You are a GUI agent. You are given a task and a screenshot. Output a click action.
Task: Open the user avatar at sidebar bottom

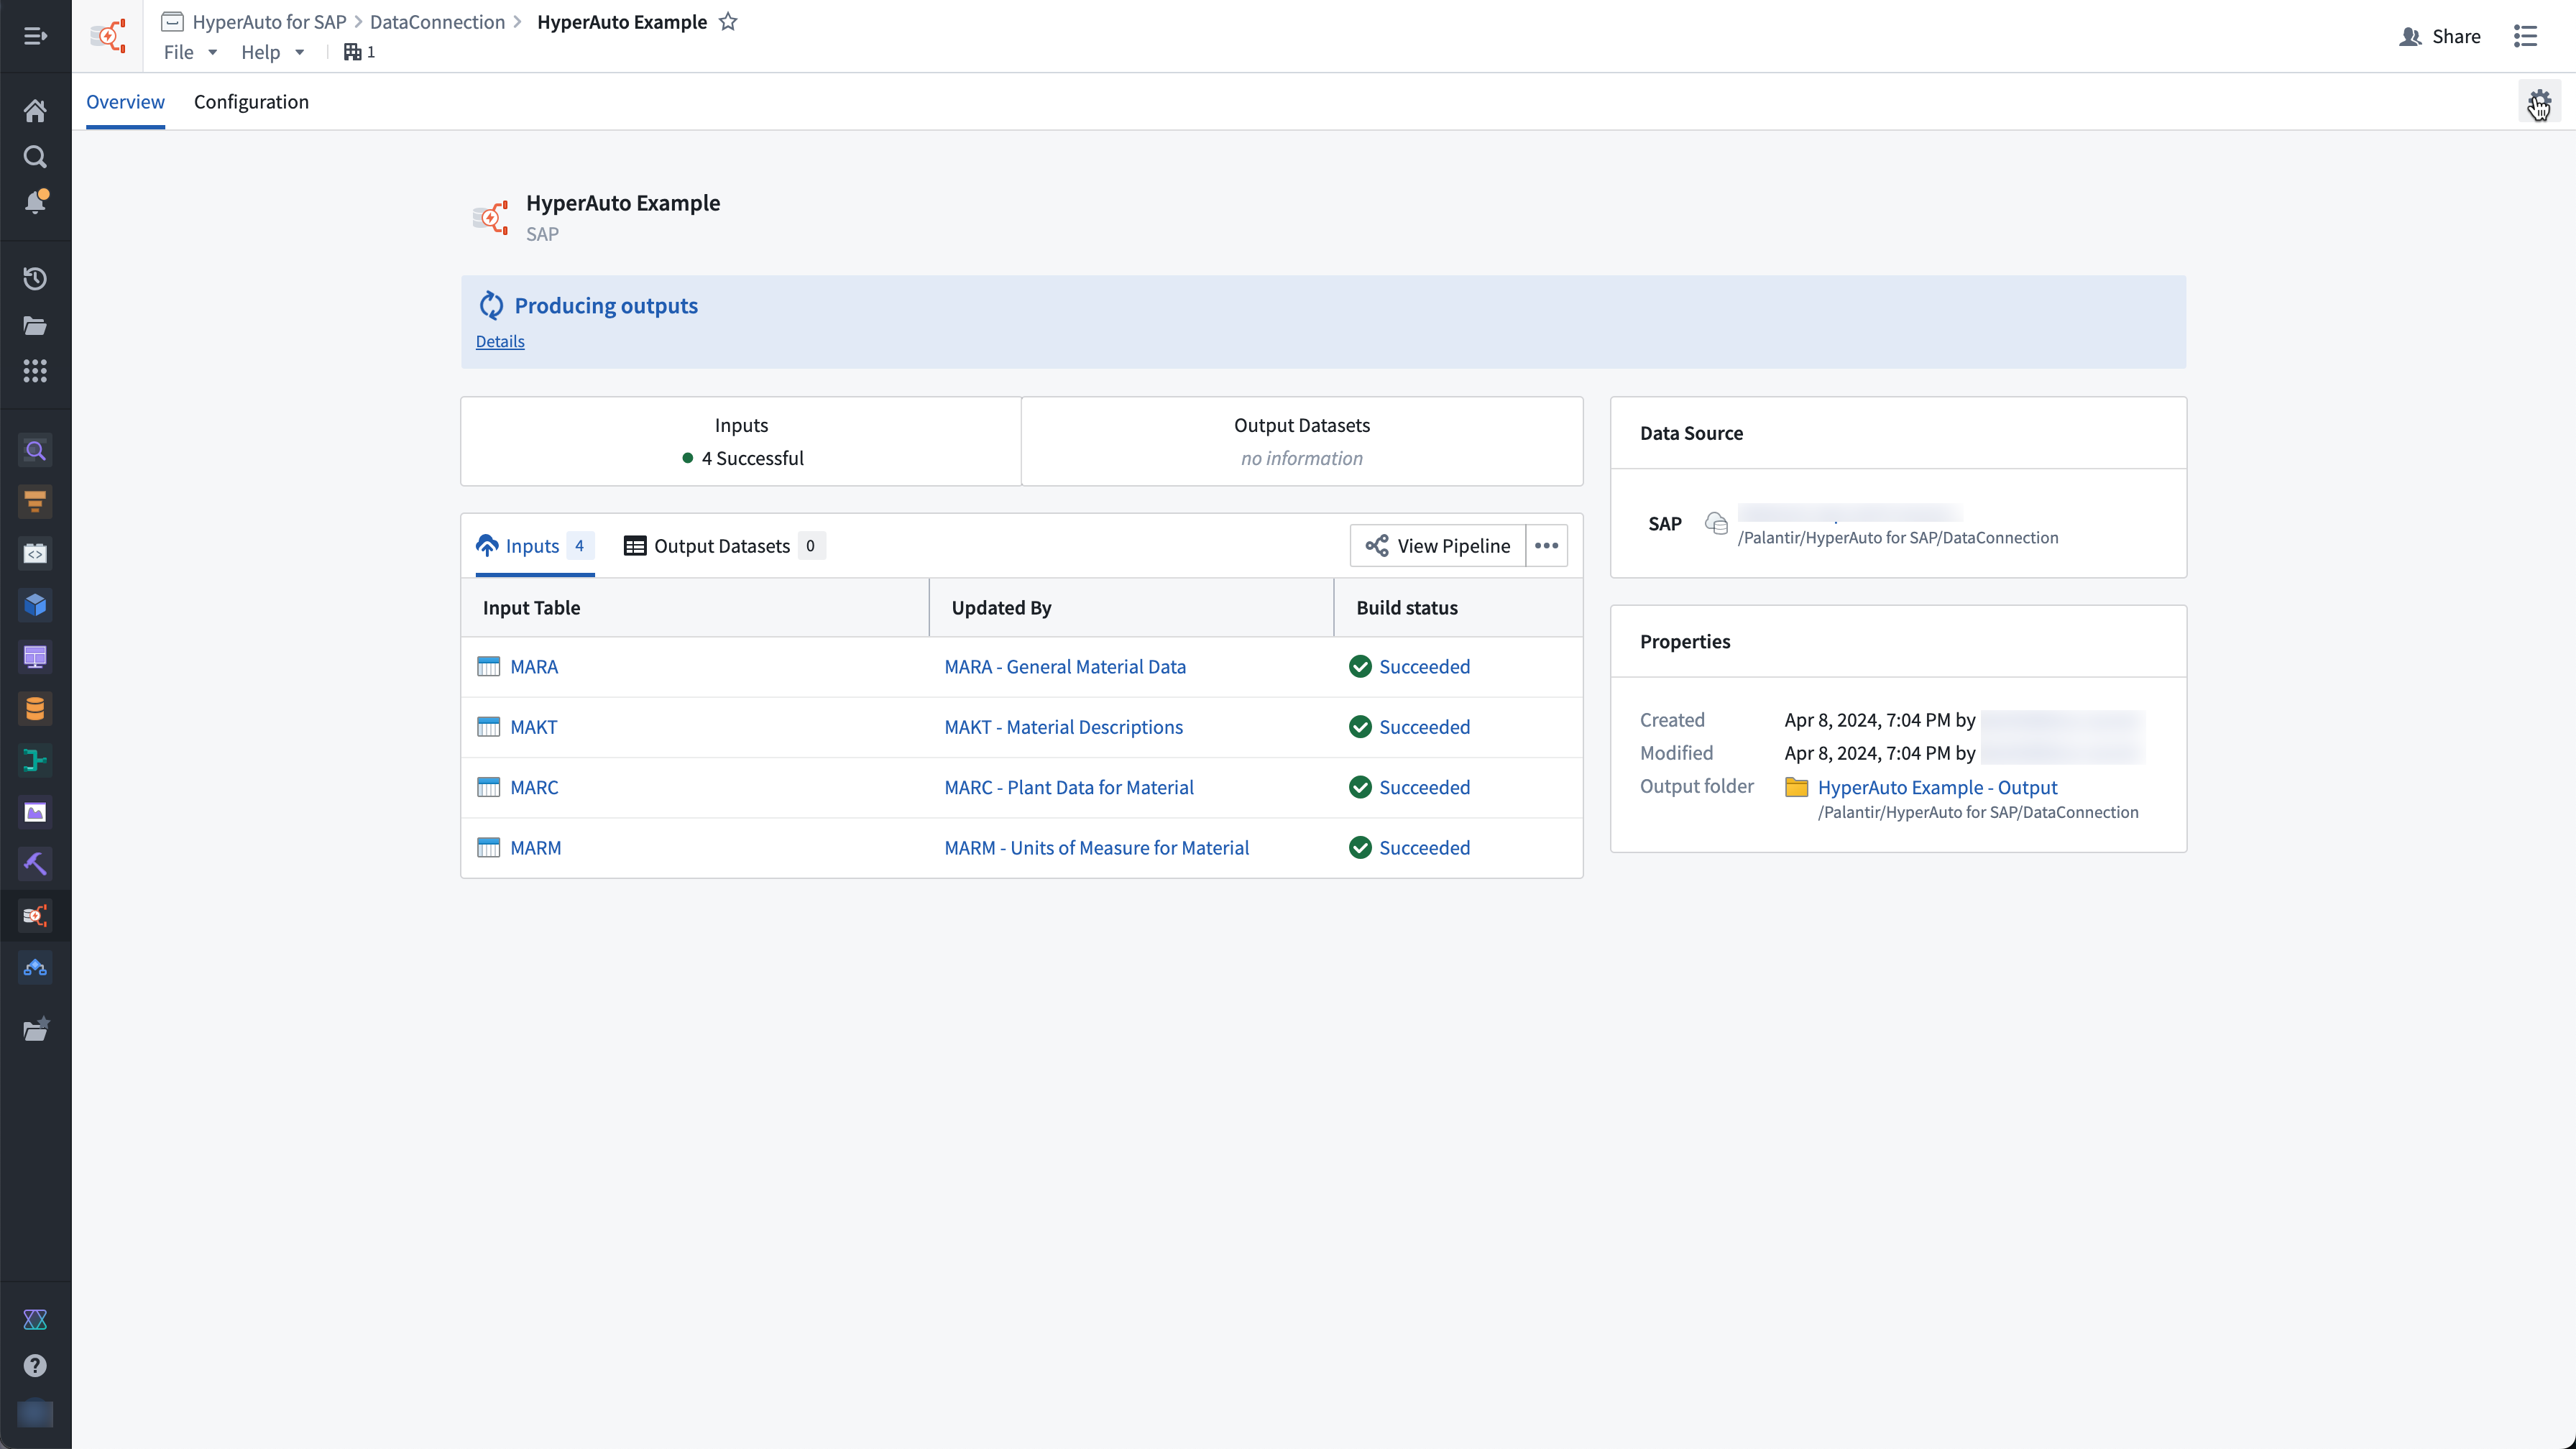[35, 1413]
